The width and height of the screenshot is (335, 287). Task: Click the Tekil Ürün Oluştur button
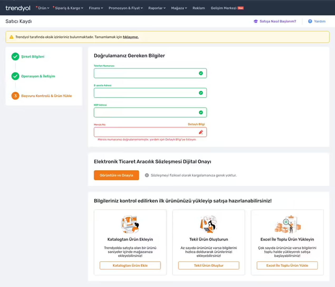(x=209, y=265)
